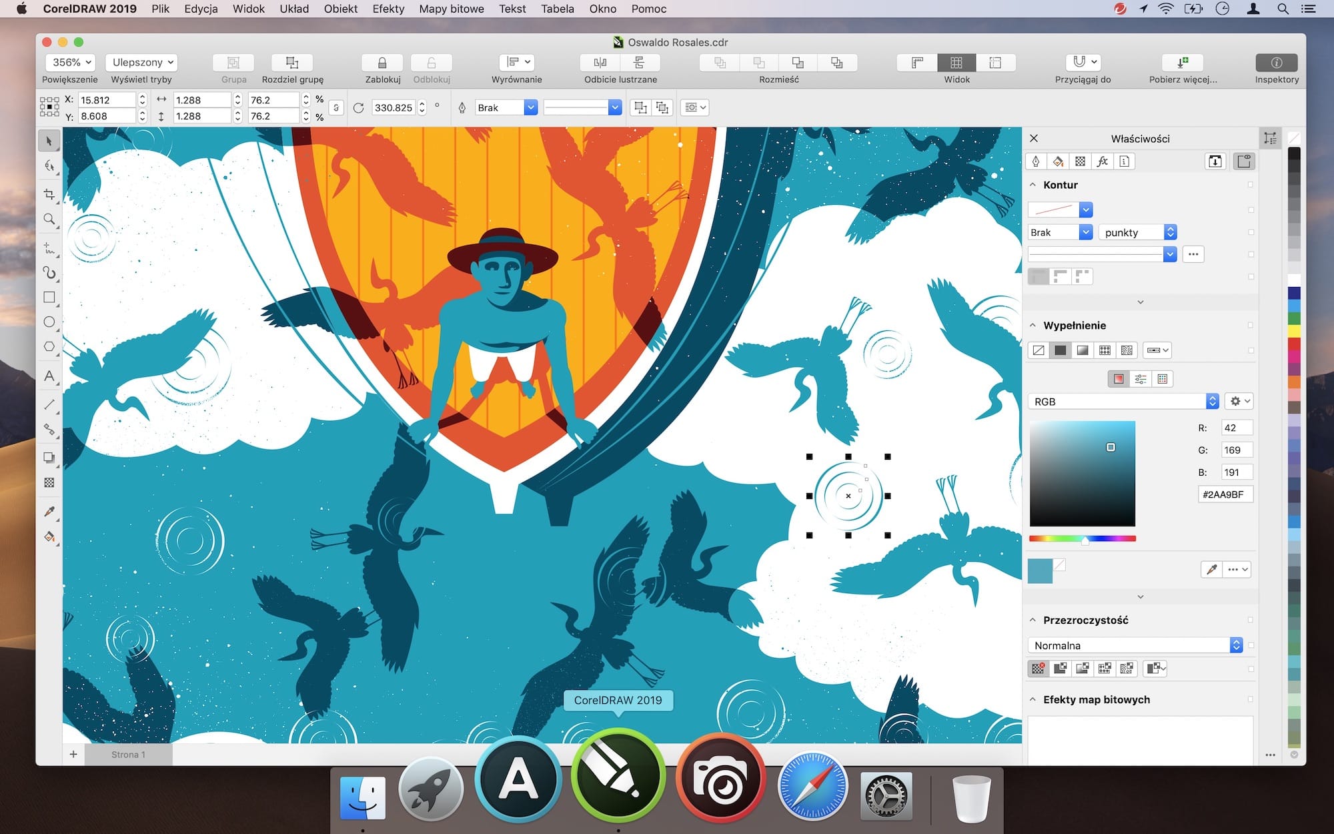Select the Ellipse tool
Image resolution: width=1334 pixels, height=834 pixels.
tap(49, 322)
